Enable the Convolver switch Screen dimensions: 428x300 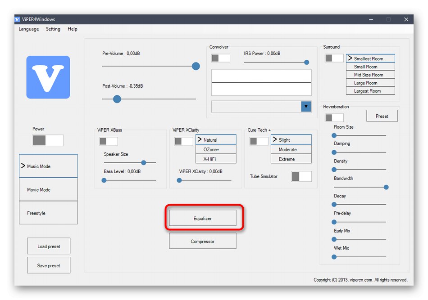point(221,58)
